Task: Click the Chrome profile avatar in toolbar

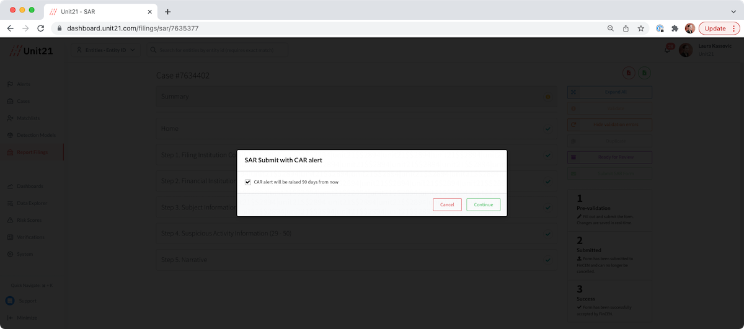Action: [x=690, y=29]
